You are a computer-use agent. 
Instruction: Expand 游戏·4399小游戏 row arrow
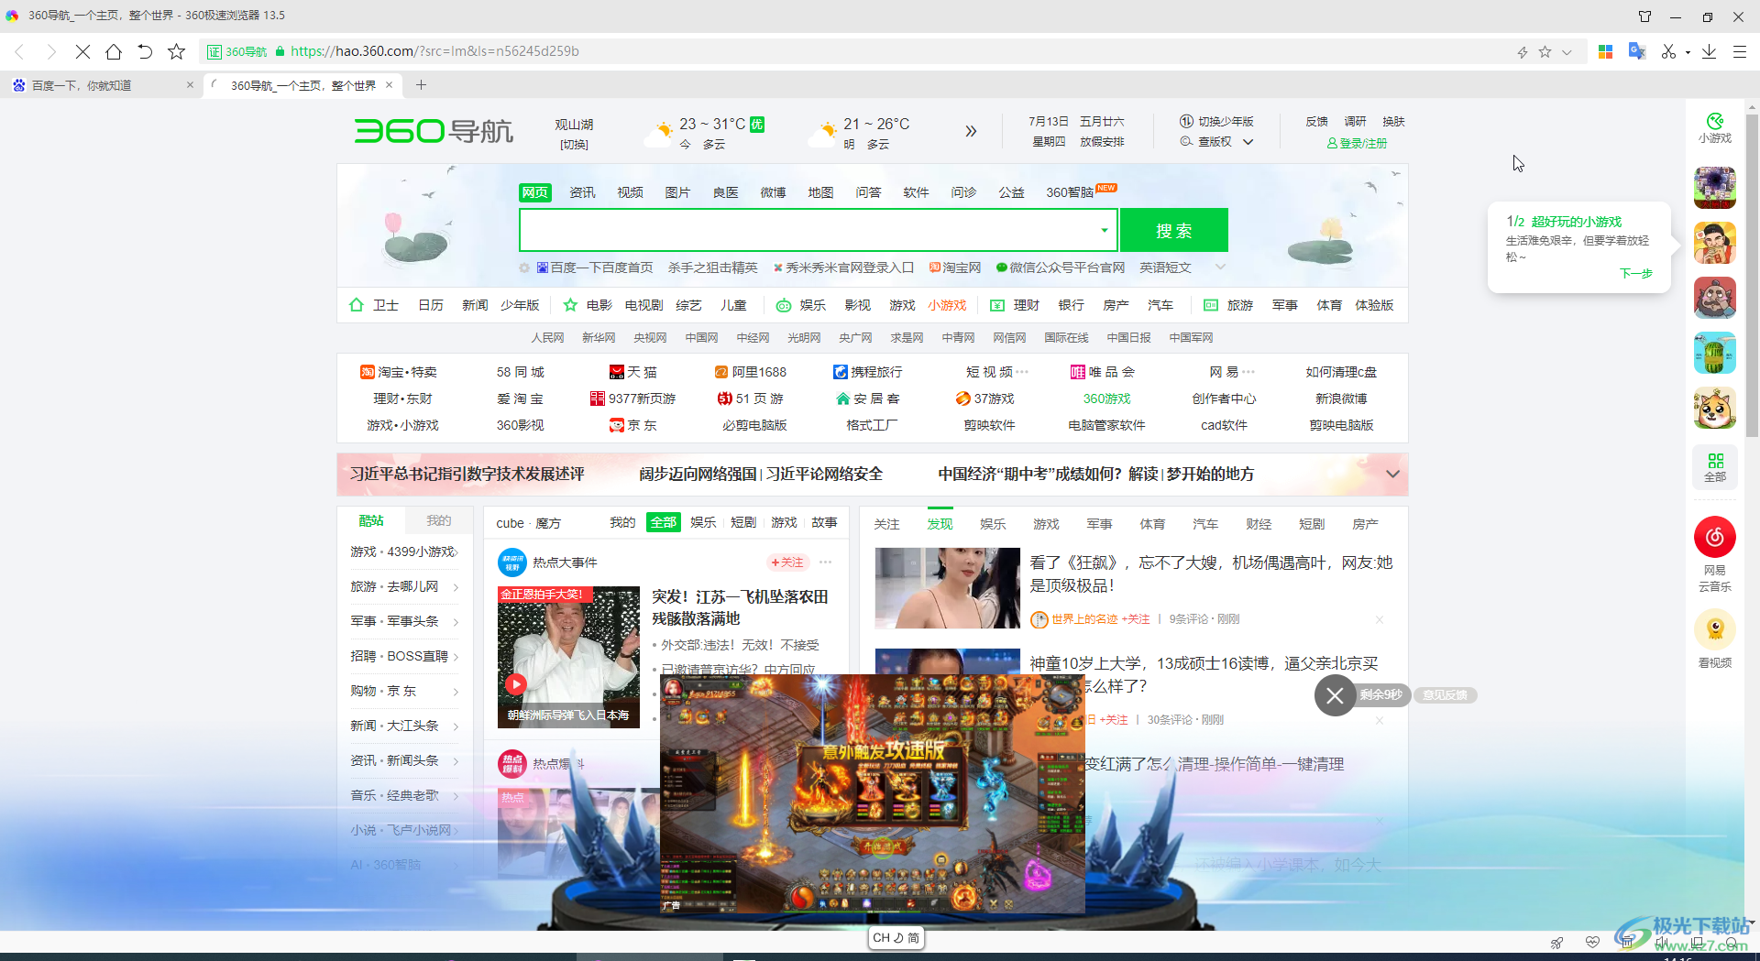pos(456,551)
